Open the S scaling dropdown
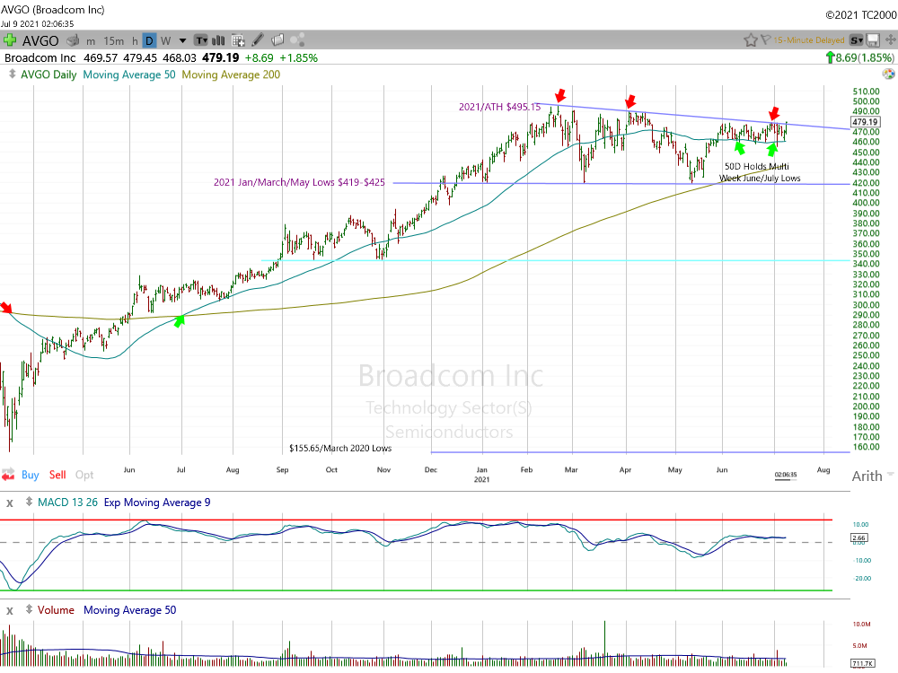Screen dimensions: 898x673 click(x=856, y=40)
